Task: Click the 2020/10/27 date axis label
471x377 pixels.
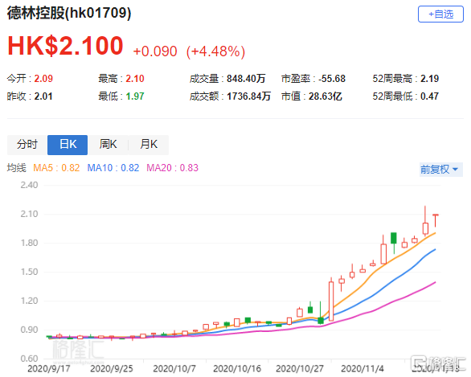Action: pyautogui.click(x=300, y=369)
